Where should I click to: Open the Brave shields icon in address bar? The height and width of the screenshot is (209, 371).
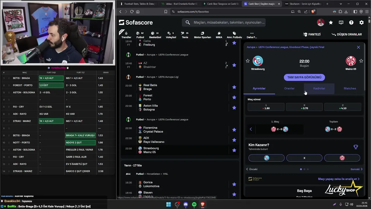pyautogui.click(x=313, y=12)
